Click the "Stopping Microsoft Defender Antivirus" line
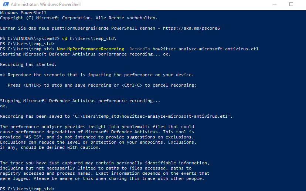Viewport: 306px width, 191px height. pyautogui.click(x=80, y=101)
